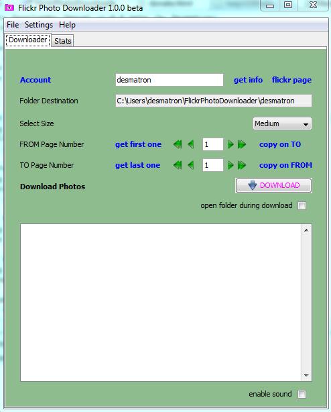
Task: Toggle the enable sound checkbox
Action: 302,394
